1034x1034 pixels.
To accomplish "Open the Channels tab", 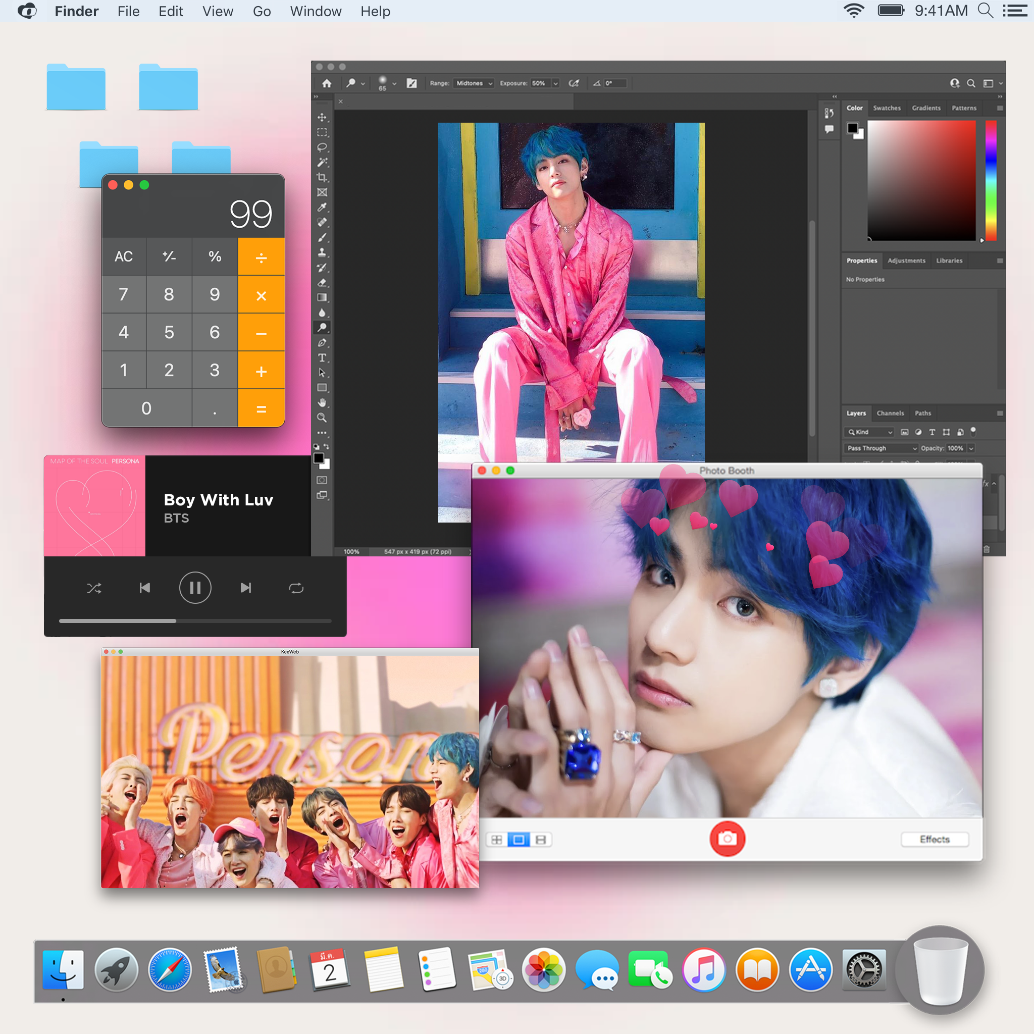I will (x=890, y=413).
